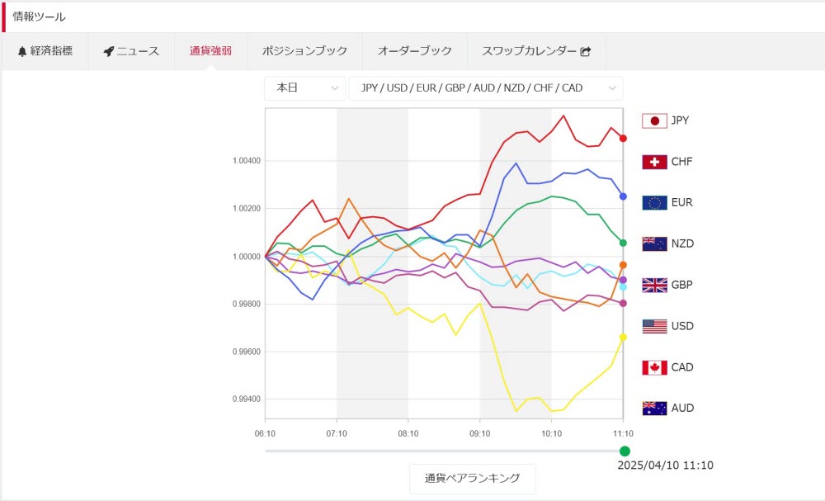Toggle the JPY legend label

680,121
